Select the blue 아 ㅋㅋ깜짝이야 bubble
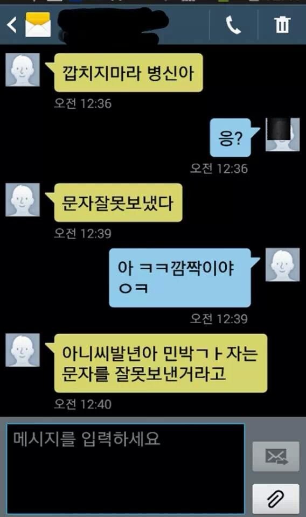This screenshot has width=306, height=517. 180,278
